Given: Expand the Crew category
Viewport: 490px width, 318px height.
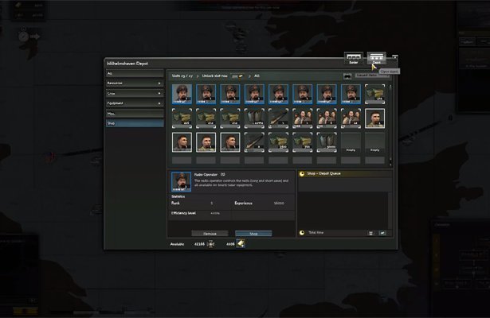Looking at the screenshot, I should 135,92.
